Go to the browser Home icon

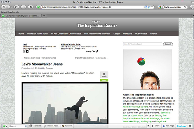click(31, 7)
